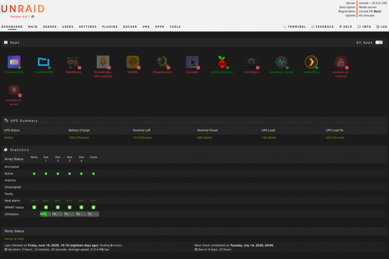Screen dimensions: 389x259
Task: Click the Parity SMART status icon
Action: [34, 207]
